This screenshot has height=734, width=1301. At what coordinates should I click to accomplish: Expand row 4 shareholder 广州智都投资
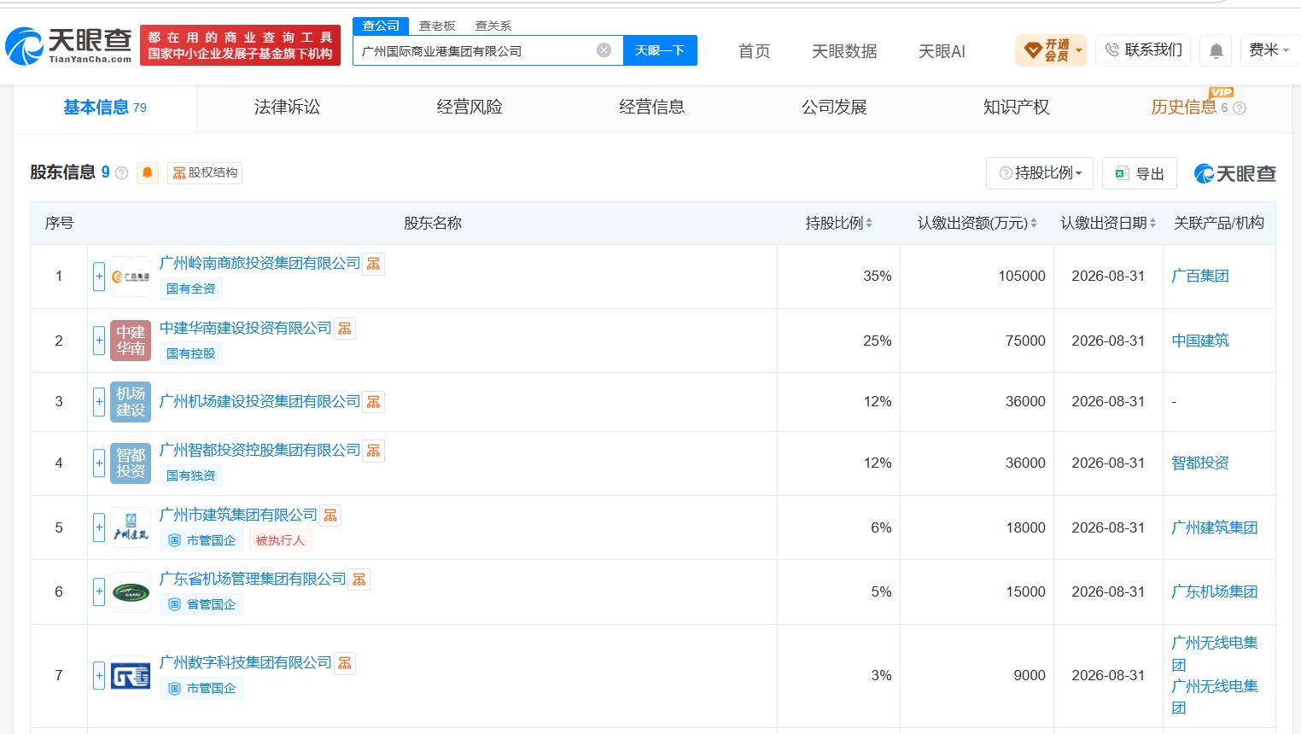tap(99, 463)
